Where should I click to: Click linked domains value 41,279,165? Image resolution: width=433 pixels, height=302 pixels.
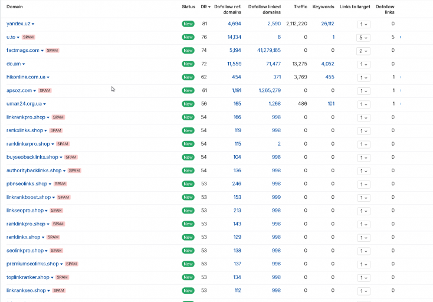coord(268,50)
